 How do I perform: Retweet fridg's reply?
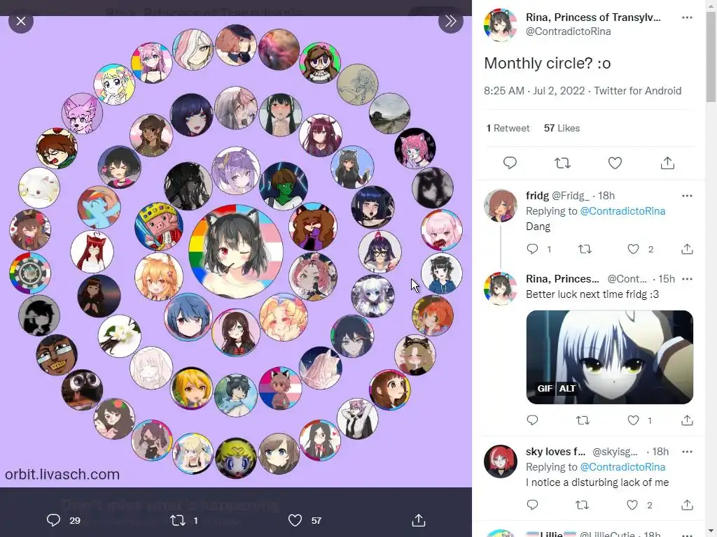point(585,249)
